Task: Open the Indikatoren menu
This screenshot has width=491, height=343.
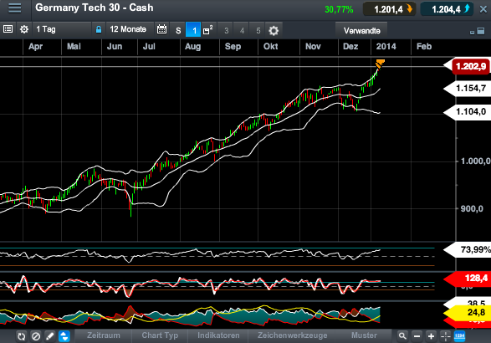Action: click(218, 335)
